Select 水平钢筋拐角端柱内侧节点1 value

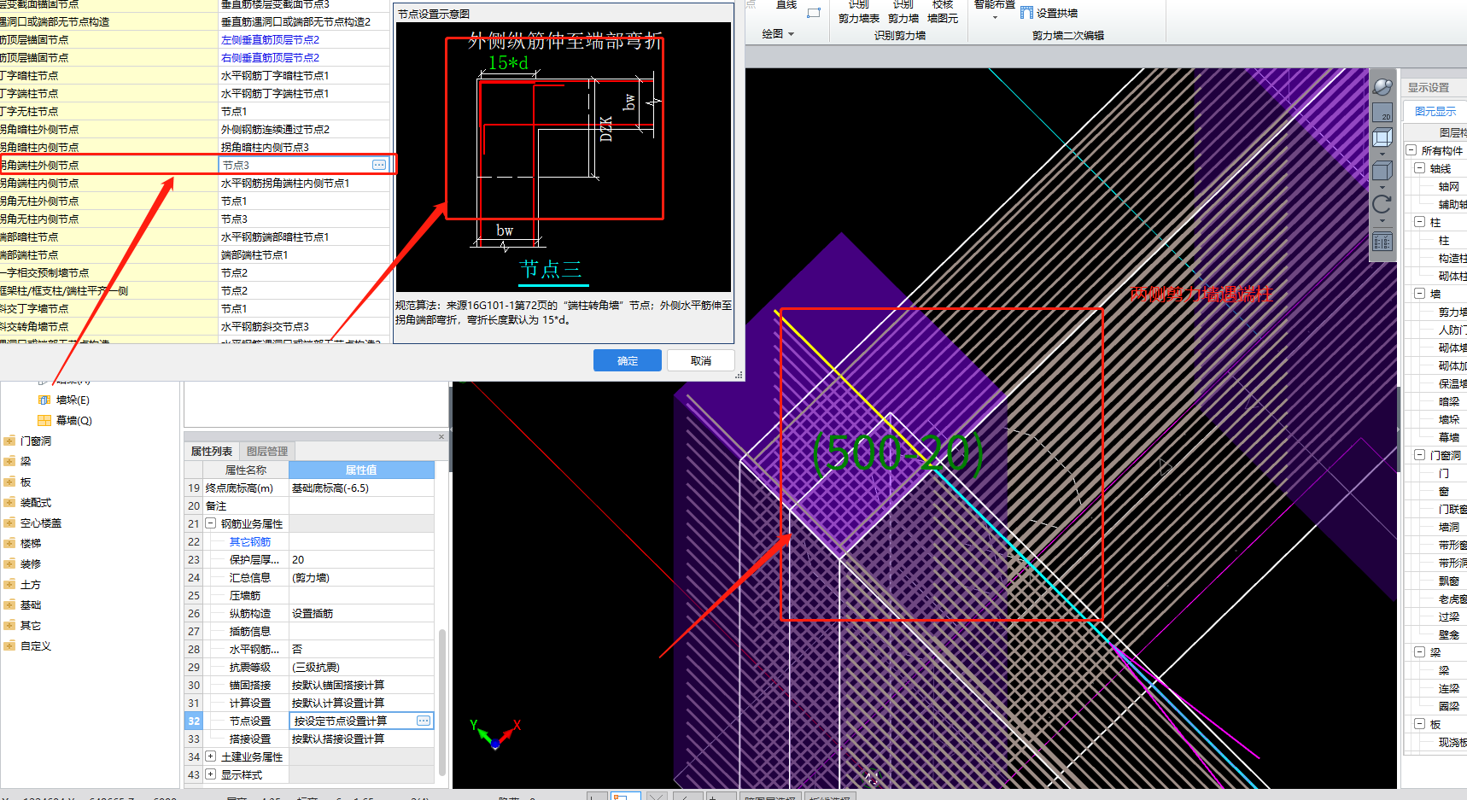pos(304,183)
